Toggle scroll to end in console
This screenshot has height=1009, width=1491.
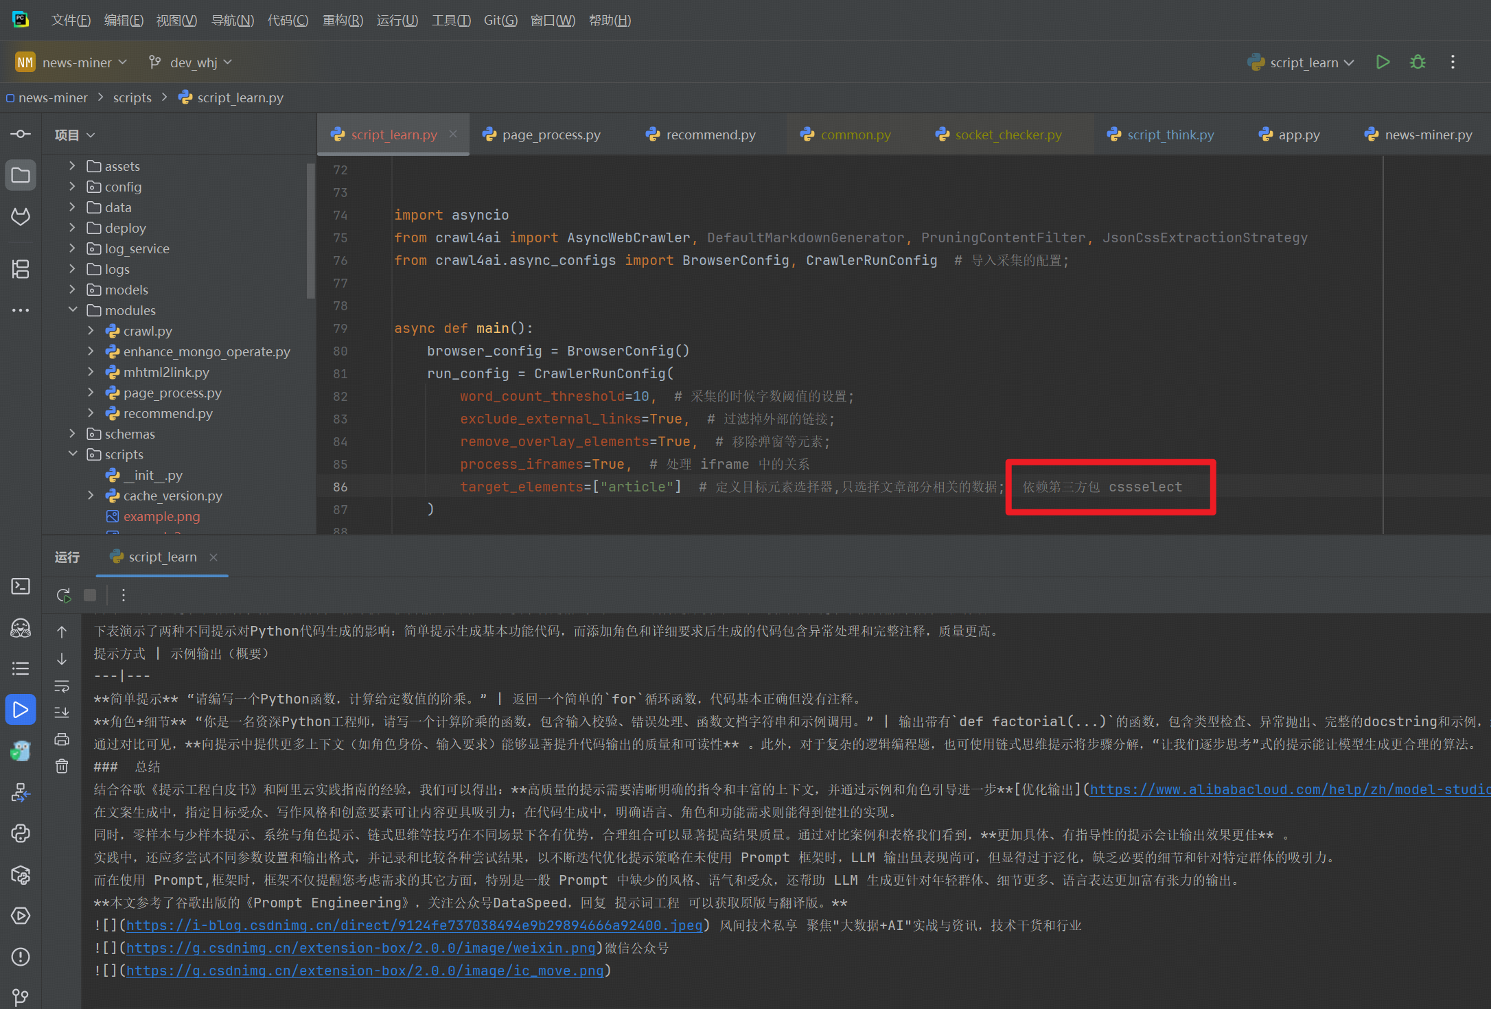(x=62, y=712)
